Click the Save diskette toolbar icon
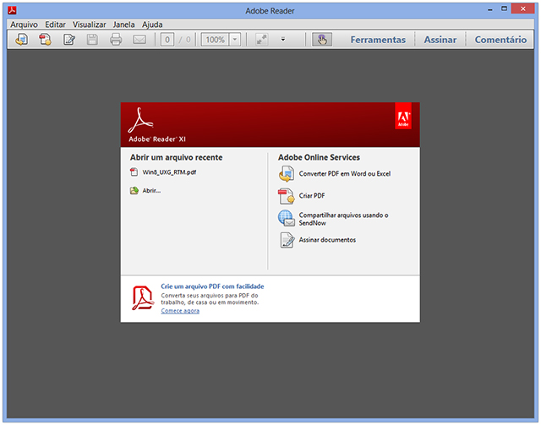The width and height of the screenshot is (541, 425). 92,40
